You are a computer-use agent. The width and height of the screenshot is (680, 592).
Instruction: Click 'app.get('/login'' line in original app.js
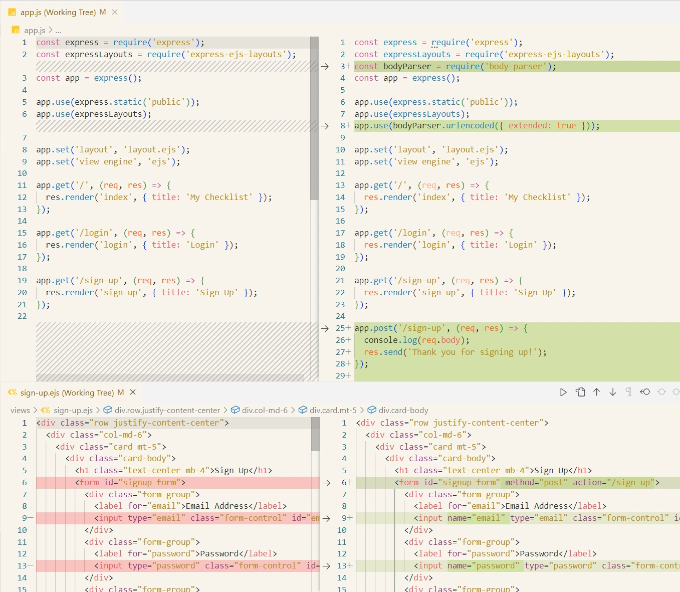click(116, 233)
